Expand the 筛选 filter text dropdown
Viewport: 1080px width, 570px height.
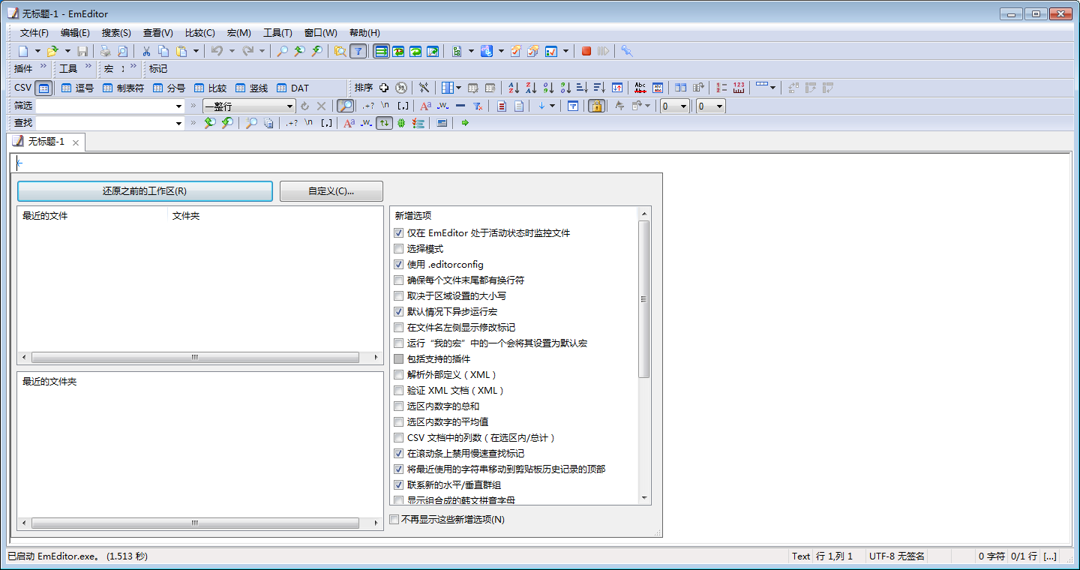pos(178,106)
